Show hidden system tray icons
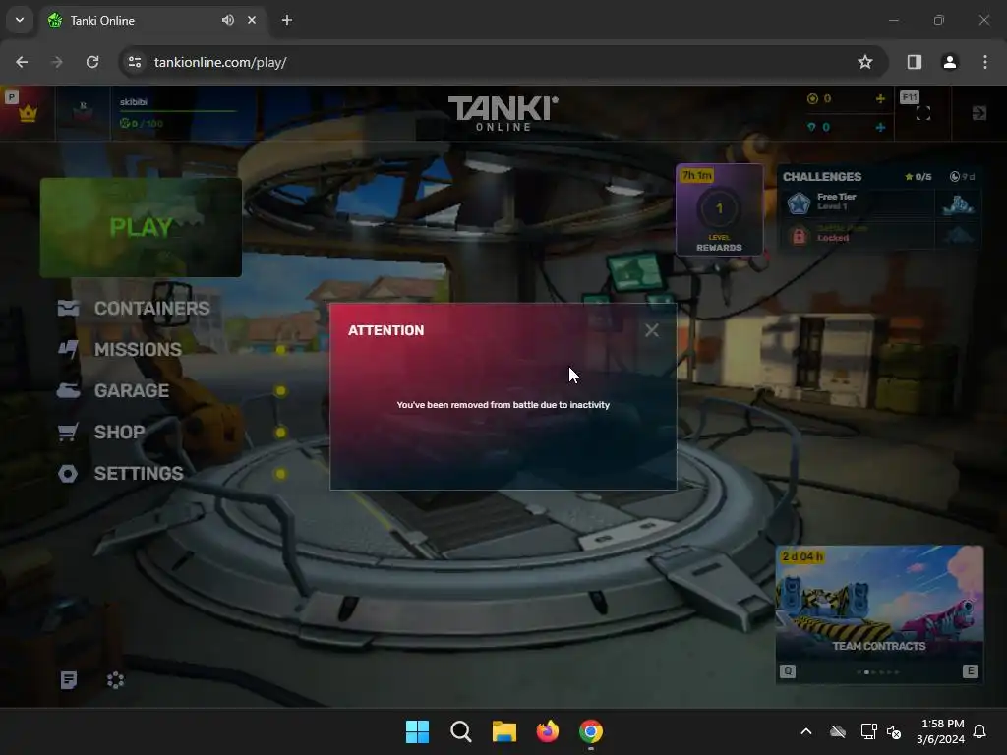 point(806,731)
